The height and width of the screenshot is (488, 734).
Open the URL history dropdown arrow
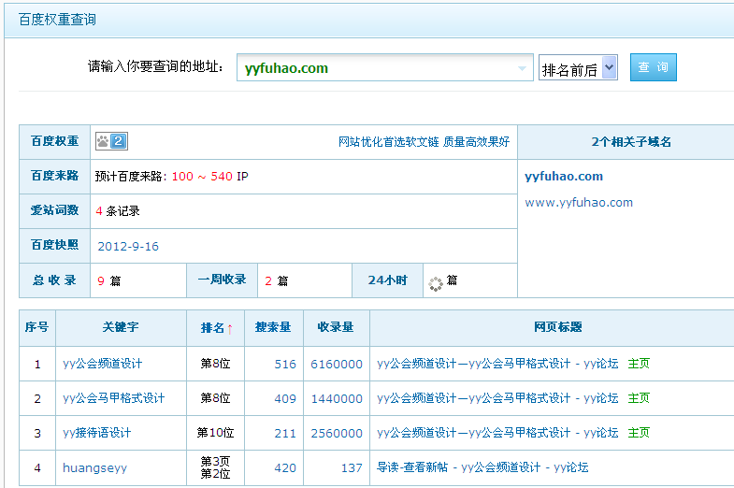pos(523,68)
